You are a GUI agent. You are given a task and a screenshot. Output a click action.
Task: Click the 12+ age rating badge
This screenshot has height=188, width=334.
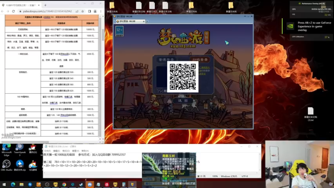coord(119,31)
